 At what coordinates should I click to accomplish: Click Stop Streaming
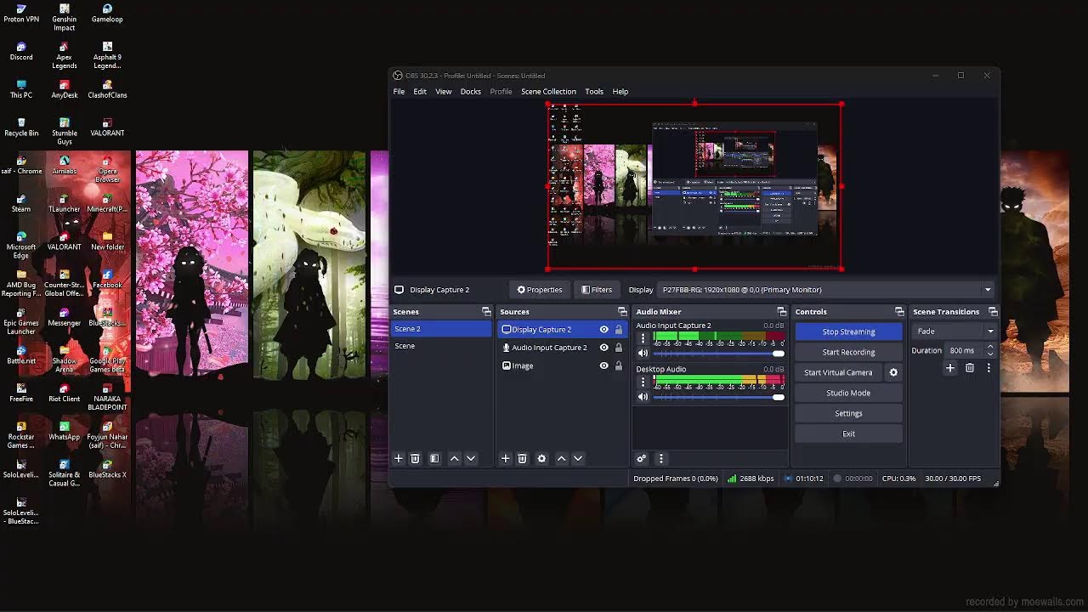point(848,331)
